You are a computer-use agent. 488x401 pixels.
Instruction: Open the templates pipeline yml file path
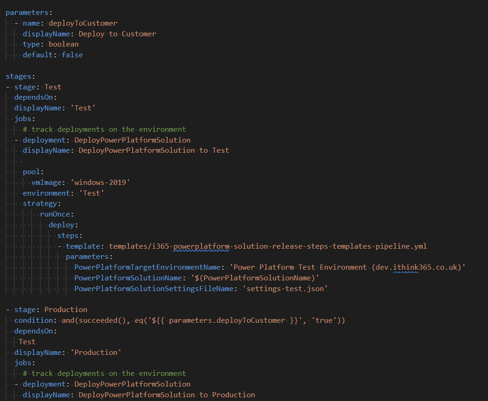pyautogui.click(x=267, y=246)
